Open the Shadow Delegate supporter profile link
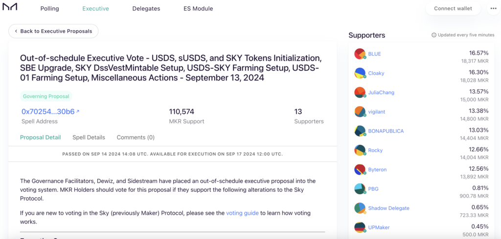 click(388, 208)
